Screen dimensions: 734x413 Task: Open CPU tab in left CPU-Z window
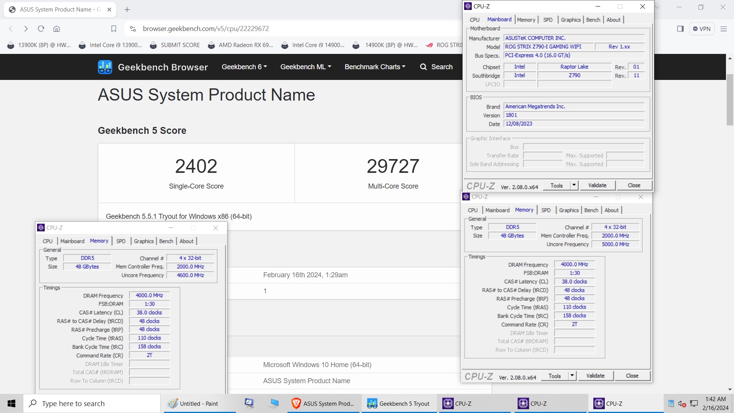pos(47,241)
